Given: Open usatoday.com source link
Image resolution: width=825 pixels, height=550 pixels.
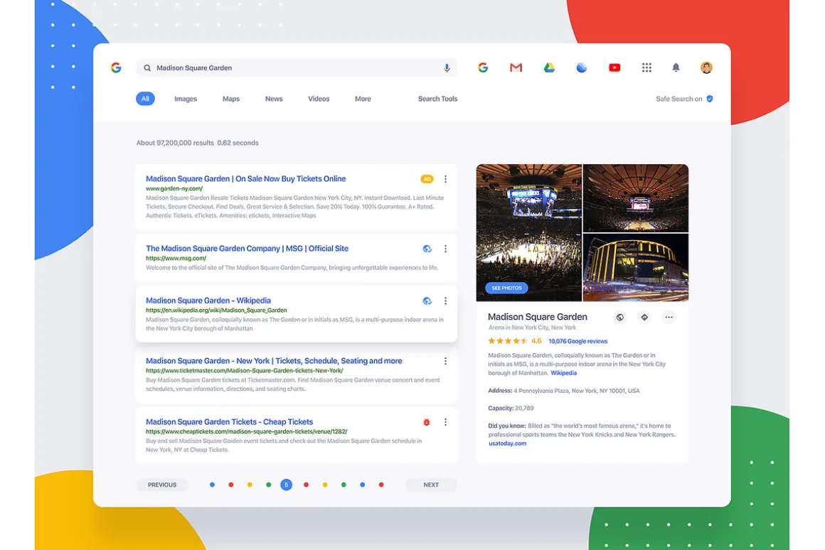Looking at the screenshot, I should (x=507, y=443).
